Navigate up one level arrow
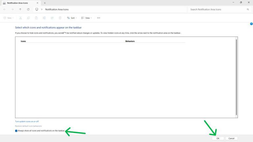253x142 pixels. (x=20, y=9)
